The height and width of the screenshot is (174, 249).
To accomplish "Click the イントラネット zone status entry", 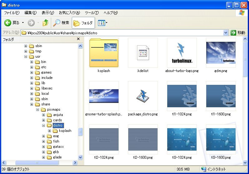I will point(214,169).
